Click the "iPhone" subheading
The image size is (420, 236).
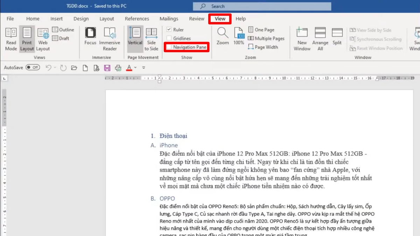[x=169, y=145]
